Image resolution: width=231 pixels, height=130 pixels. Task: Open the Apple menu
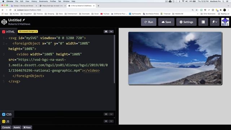pos(3,1)
